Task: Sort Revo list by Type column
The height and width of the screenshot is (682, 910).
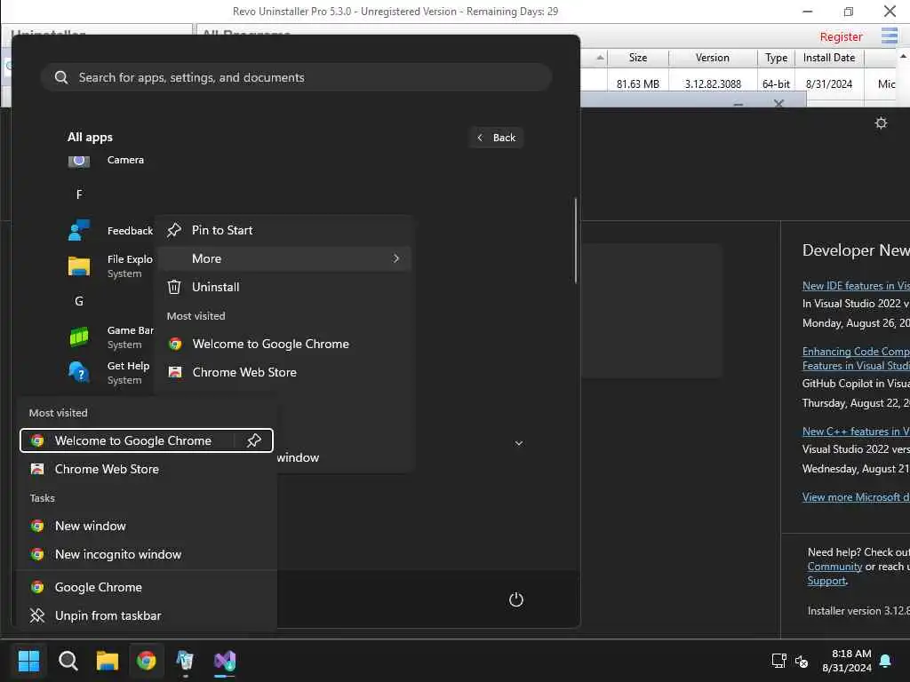Action: (x=776, y=58)
